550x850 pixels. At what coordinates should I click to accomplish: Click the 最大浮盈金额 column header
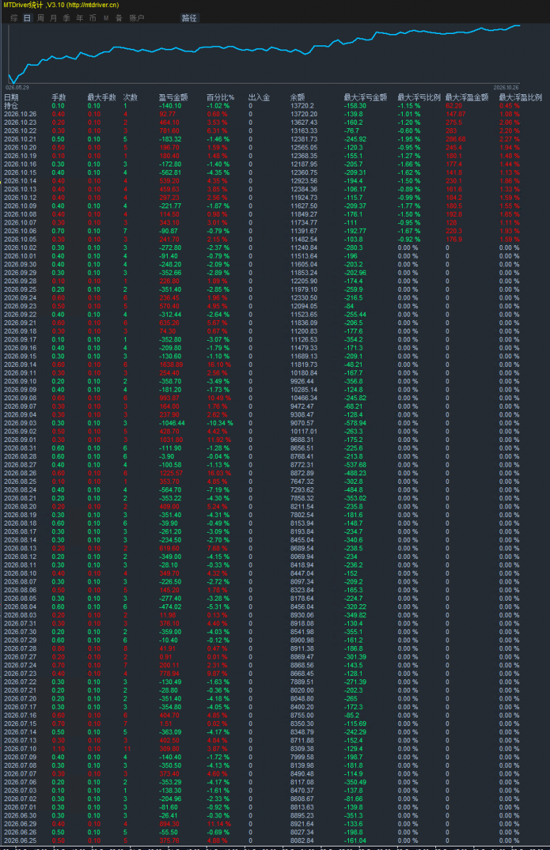click(467, 97)
